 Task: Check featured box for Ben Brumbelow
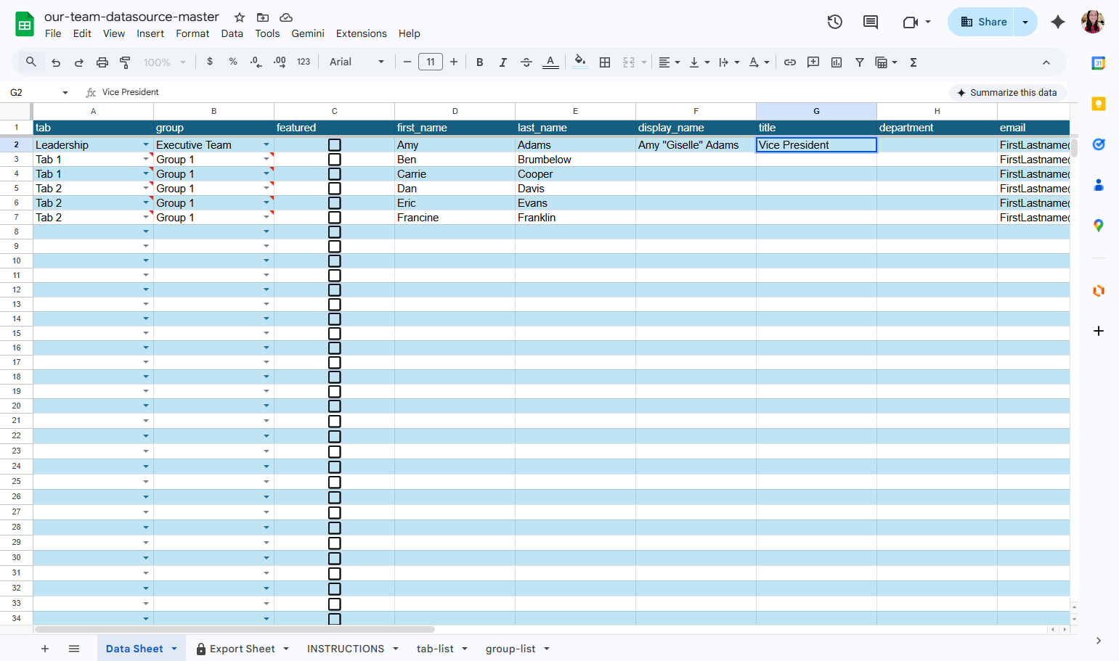(x=335, y=160)
